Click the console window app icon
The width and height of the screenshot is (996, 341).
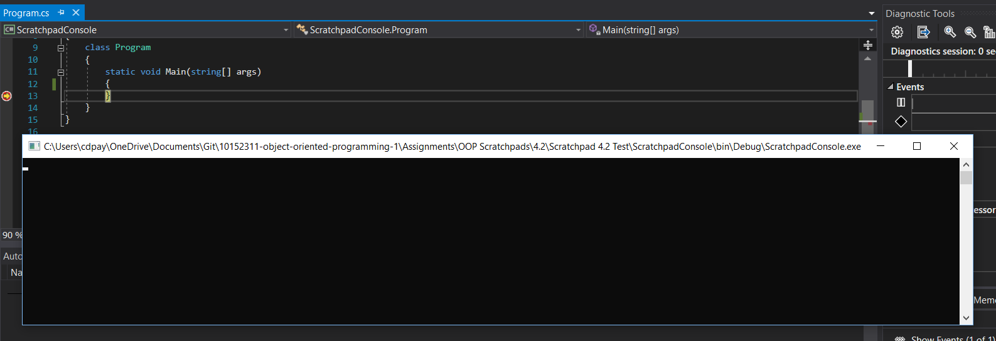(x=34, y=146)
